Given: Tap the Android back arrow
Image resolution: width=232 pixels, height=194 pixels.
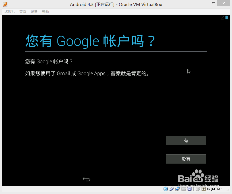Looking at the screenshot, I should point(86,179).
